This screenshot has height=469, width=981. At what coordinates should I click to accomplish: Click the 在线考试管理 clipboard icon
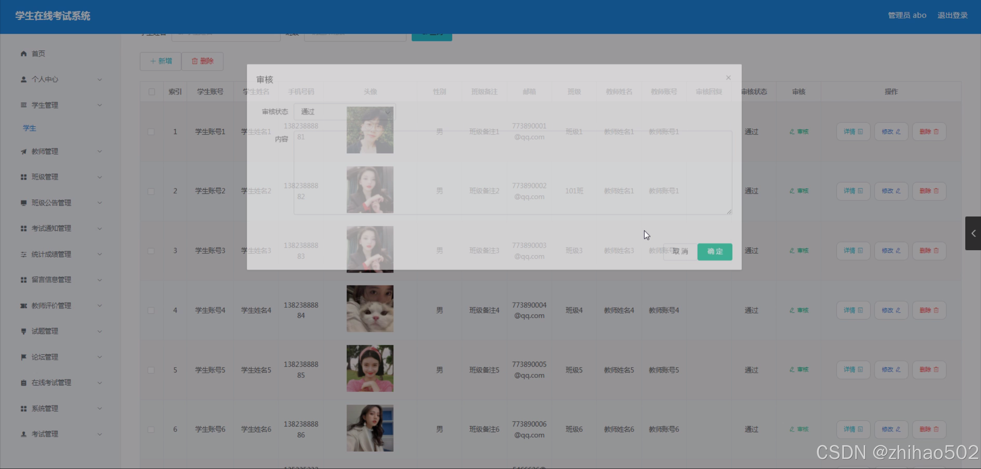23,383
